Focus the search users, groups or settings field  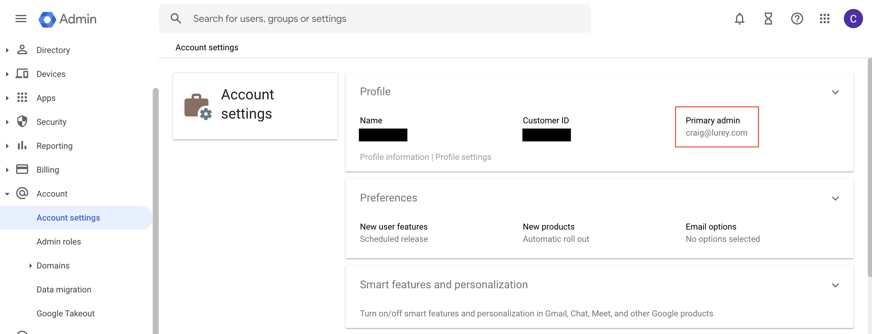pos(372,19)
